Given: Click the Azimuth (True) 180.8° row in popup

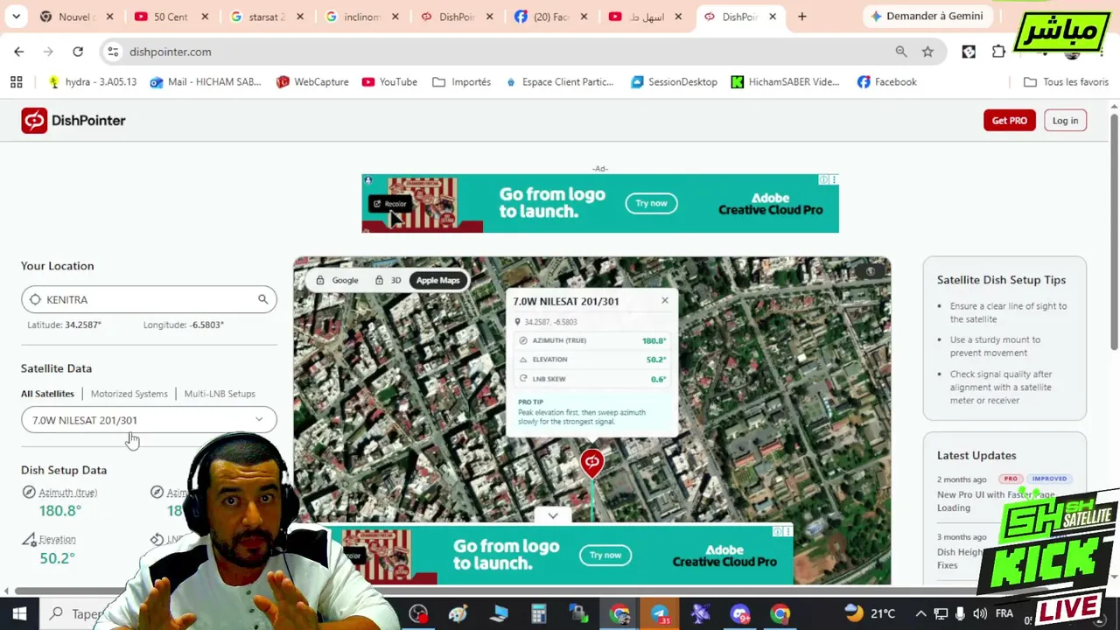Looking at the screenshot, I should (591, 340).
